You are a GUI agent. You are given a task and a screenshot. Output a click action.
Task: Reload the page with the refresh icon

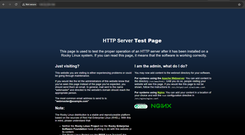(16, 4)
